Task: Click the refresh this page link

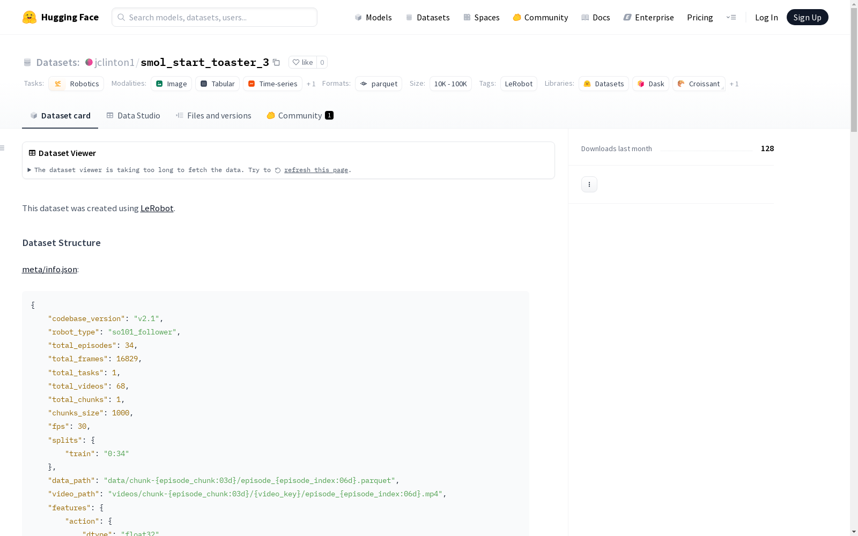Action: tap(316, 170)
